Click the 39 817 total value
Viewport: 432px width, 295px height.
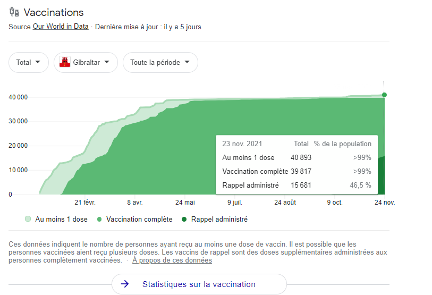(301, 171)
